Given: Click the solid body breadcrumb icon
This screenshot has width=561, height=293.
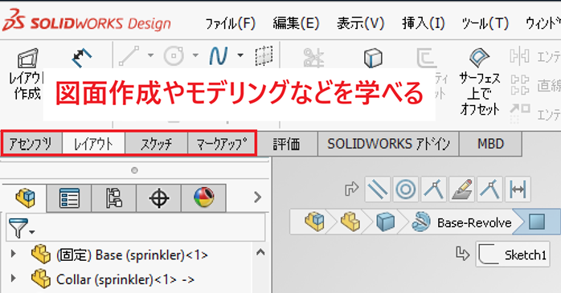Looking at the screenshot, I should click(386, 222).
